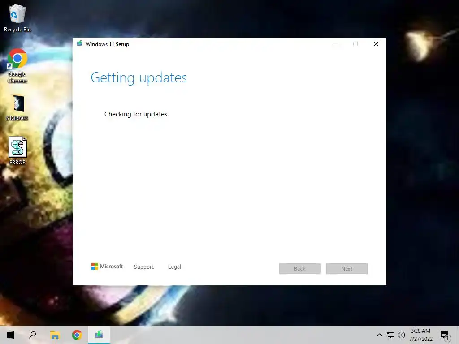Screen dimensions: 459x344
Task: Click the 'Getting updates' heading
Action: pos(139,78)
